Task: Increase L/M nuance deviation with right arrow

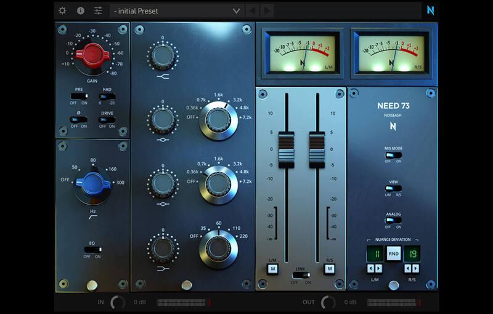Action: pos(379,269)
